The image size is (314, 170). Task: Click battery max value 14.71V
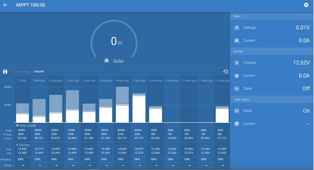(39, 149)
